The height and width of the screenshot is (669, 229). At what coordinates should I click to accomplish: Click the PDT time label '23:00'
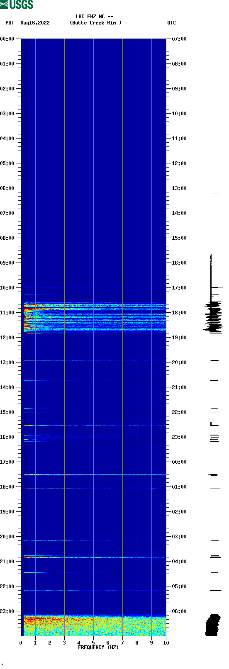click(x=7, y=611)
